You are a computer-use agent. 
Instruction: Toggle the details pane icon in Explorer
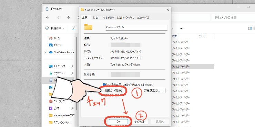250,28
